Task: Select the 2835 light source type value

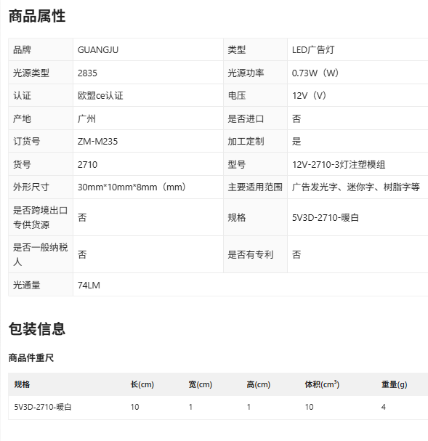Action: coord(87,73)
